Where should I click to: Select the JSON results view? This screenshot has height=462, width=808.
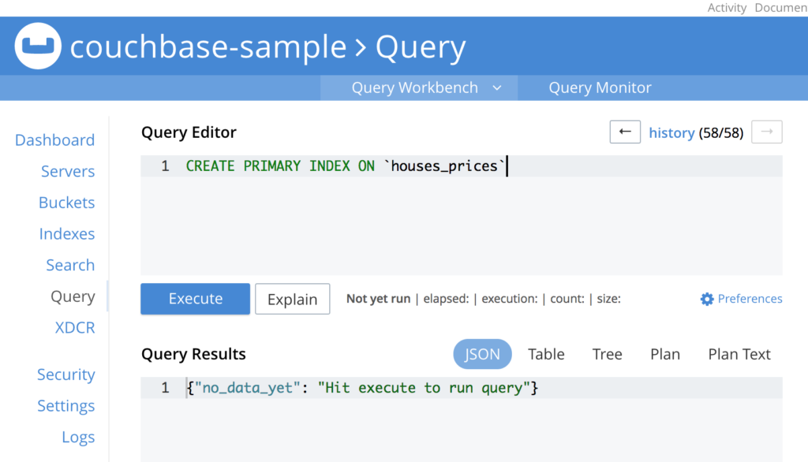pos(482,354)
